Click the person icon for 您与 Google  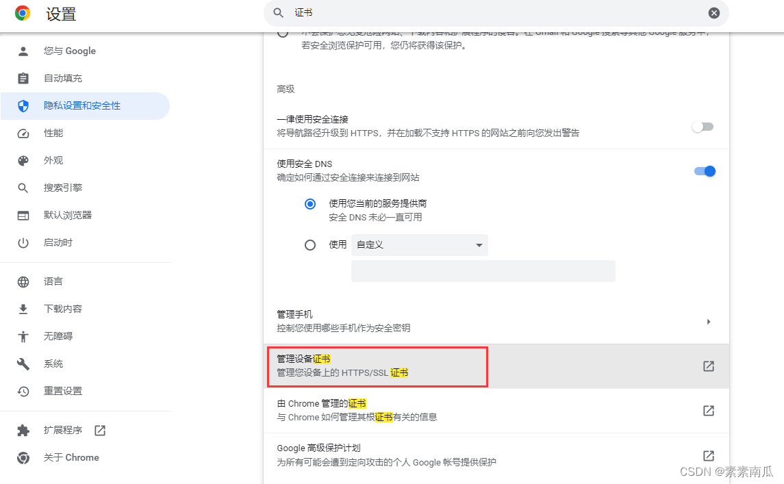tap(23, 51)
